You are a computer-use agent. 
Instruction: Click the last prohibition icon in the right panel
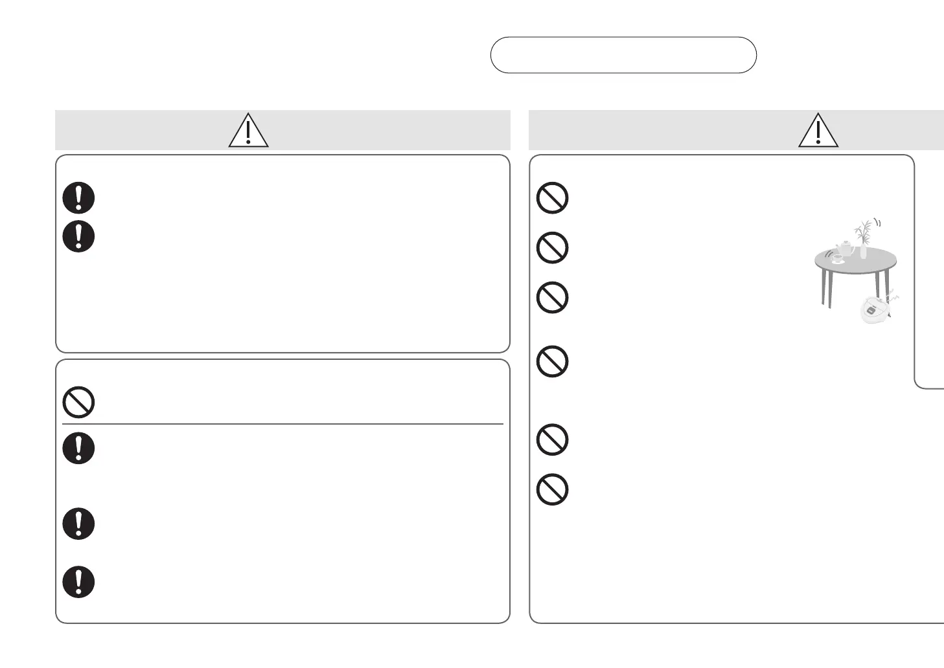pyautogui.click(x=553, y=490)
